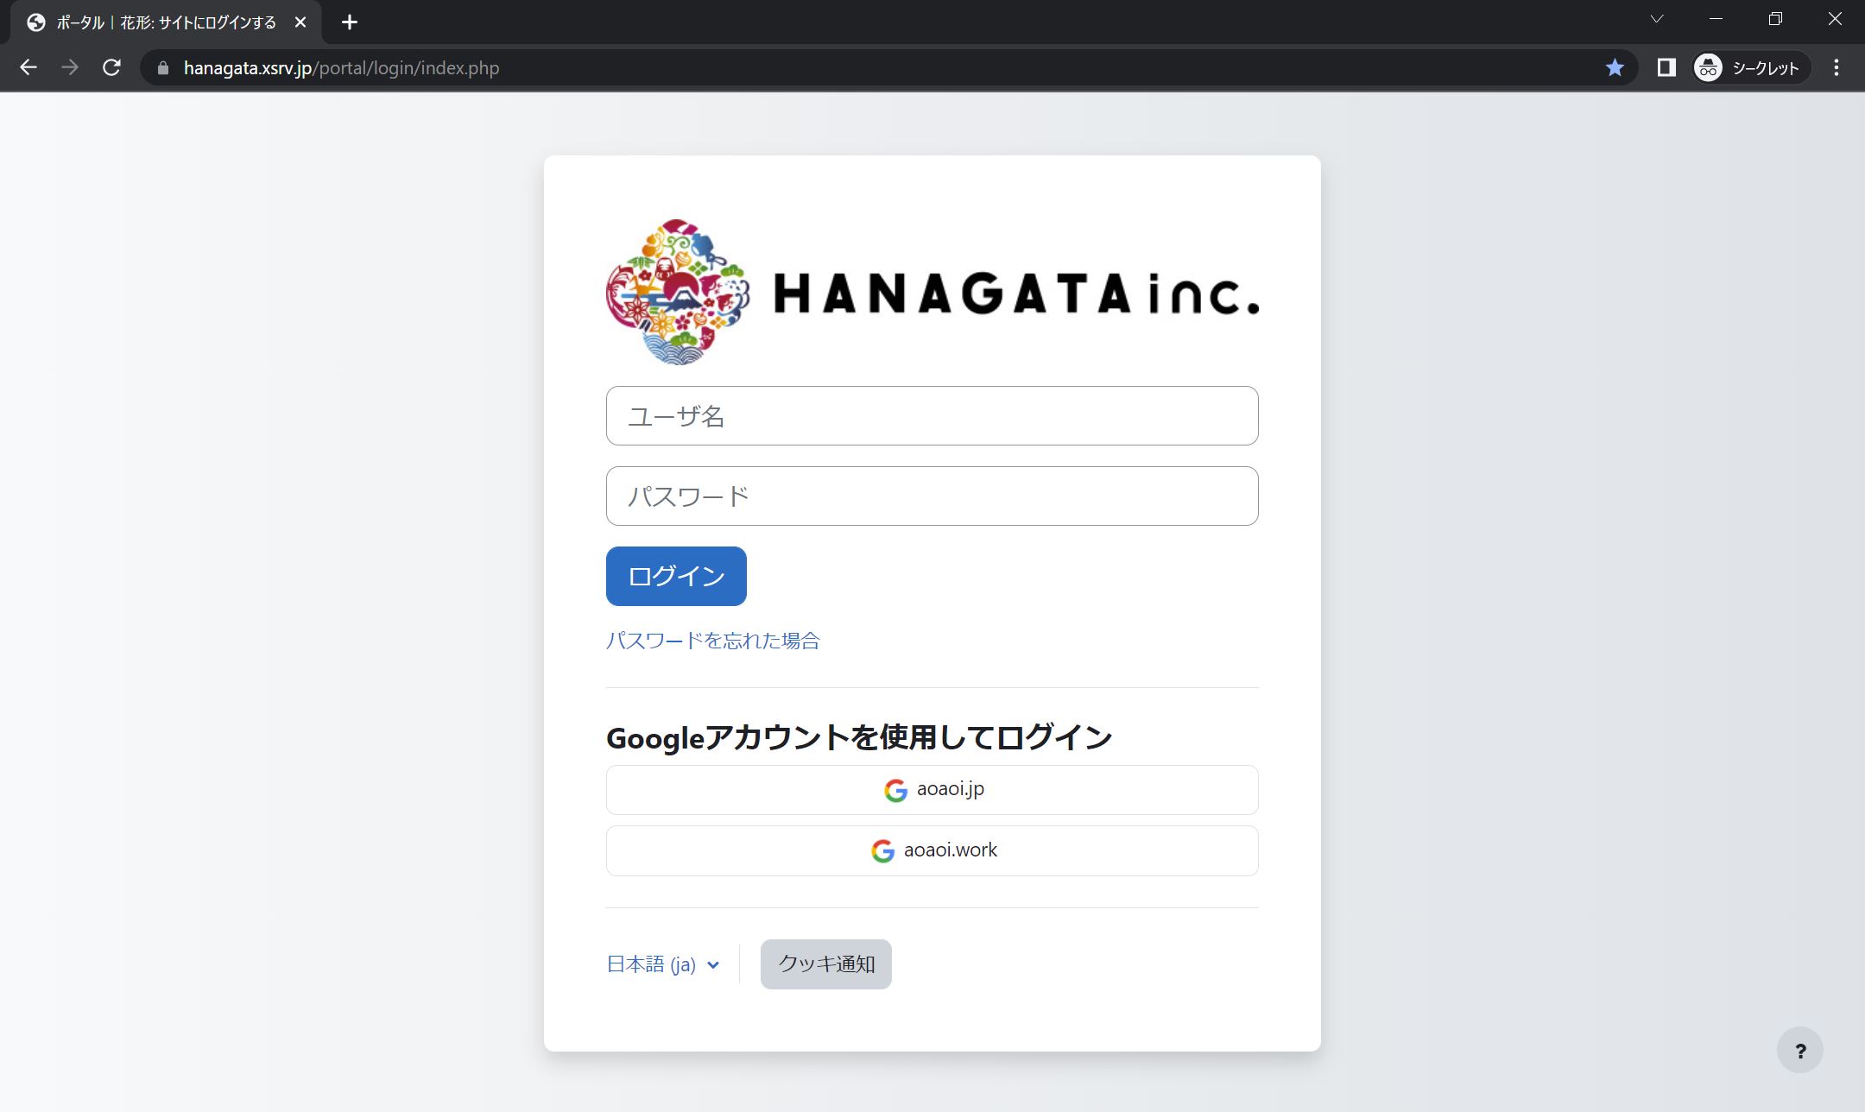Reload the page with refresh icon
This screenshot has width=1865, height=1112.
(111, 67)
